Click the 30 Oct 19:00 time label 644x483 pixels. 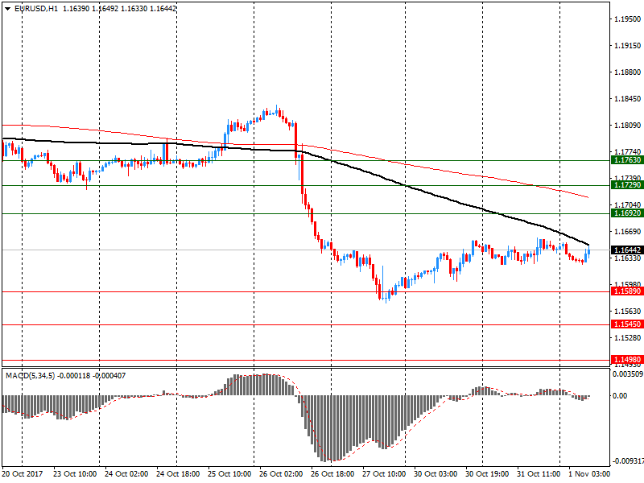(487, 473)
